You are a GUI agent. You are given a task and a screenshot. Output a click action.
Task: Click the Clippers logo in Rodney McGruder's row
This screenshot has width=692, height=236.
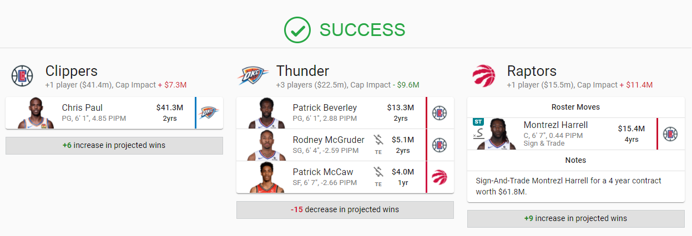[440, 145]
